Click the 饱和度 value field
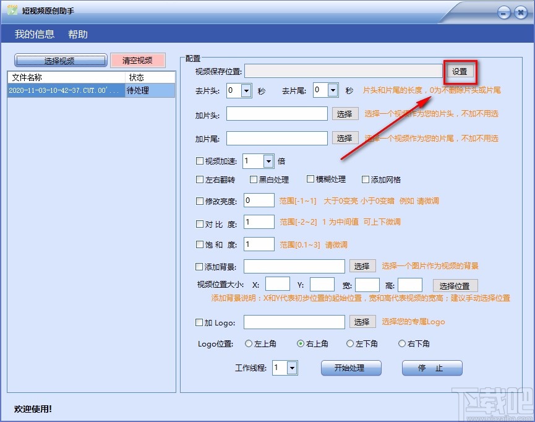Viewport: 535px width, 422px height. (259, 244)
